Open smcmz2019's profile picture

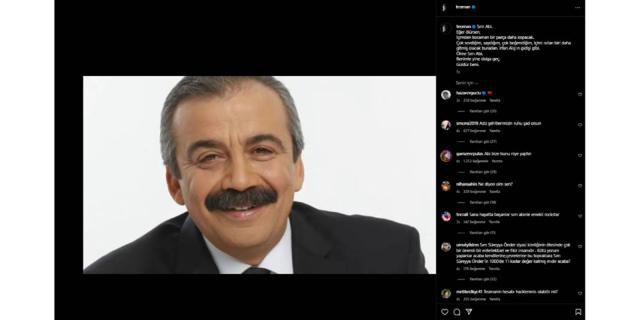[446, 125]
